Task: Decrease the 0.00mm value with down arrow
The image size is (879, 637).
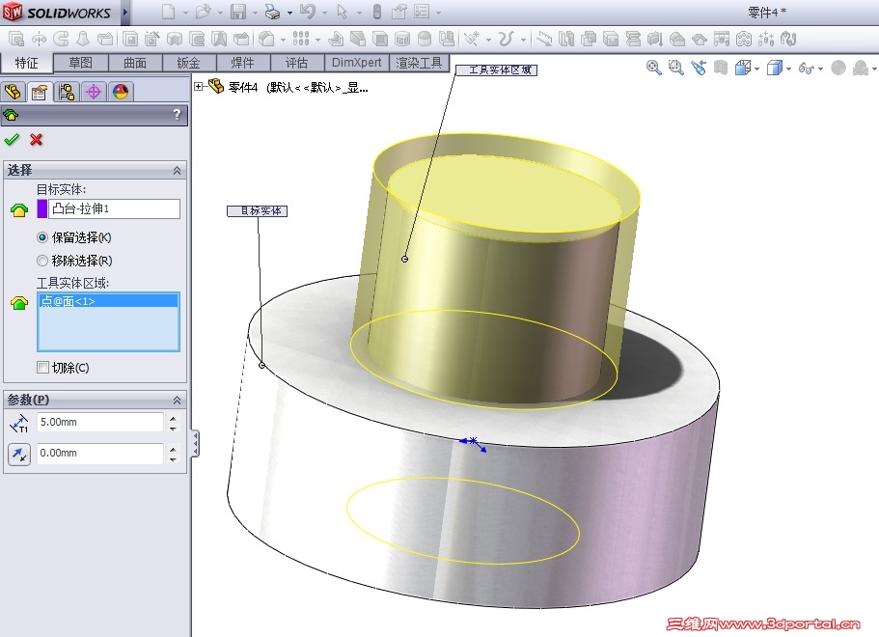Action: 174,458
